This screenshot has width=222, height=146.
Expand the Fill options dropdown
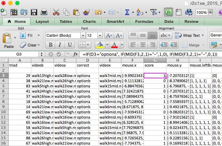tap(39, 35)
